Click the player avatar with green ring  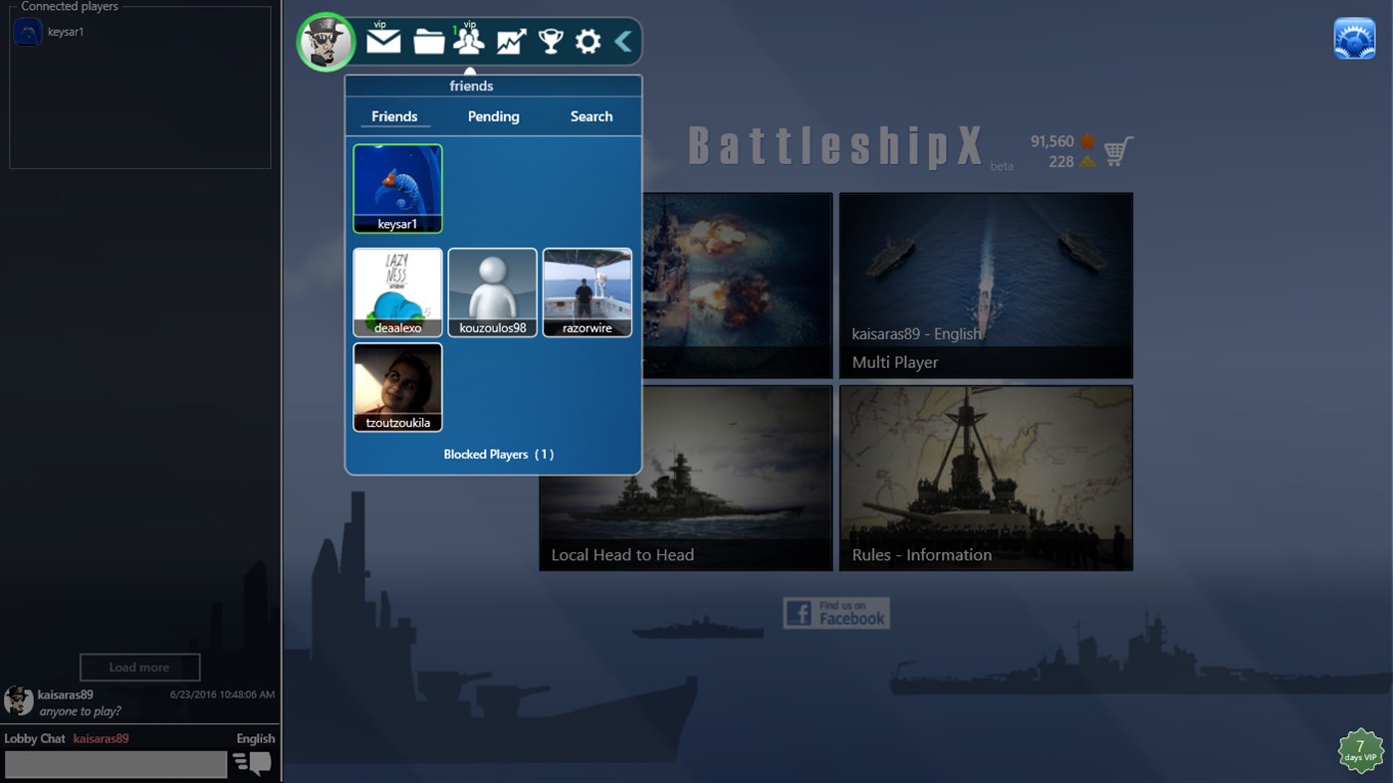tap(326, 41)
